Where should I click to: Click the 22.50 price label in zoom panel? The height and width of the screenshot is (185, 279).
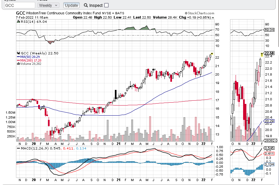[269, 53]
